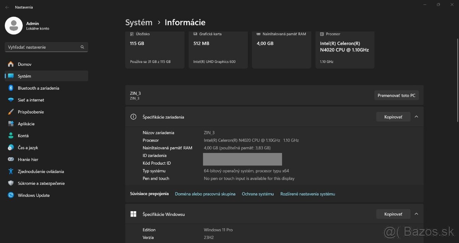Image resolution: width=459 pixels, height=243 pixels.
Task: Go to Kontá accounts section
Action: click(23, 136)
